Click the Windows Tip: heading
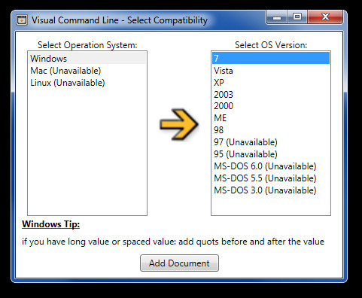 tap(51, 224)
